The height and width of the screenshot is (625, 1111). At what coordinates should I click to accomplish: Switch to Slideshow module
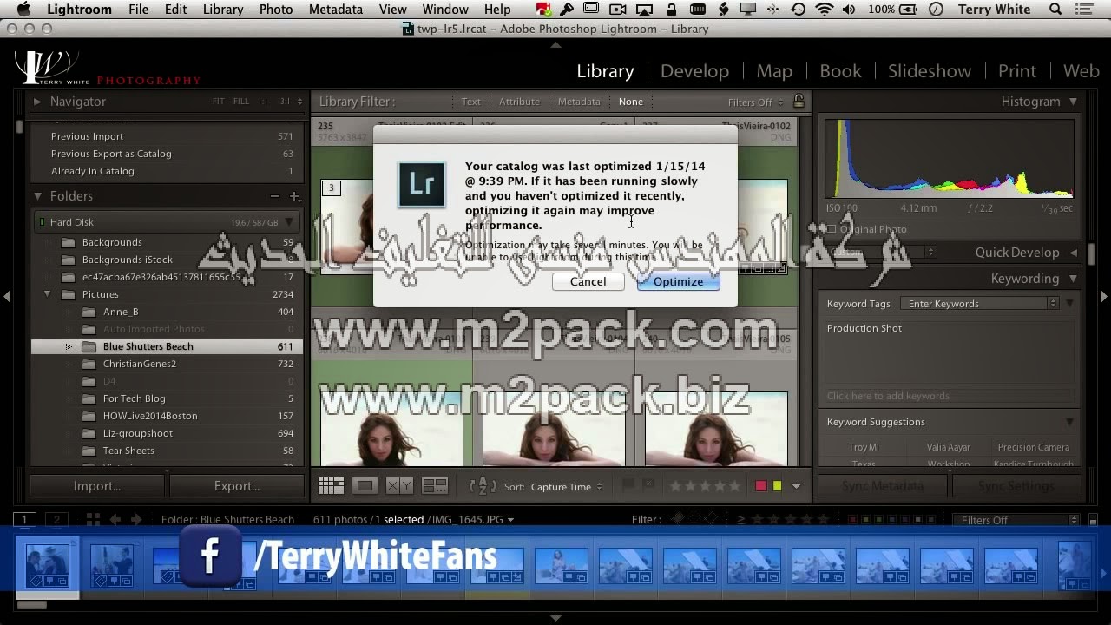coord(929,71)
